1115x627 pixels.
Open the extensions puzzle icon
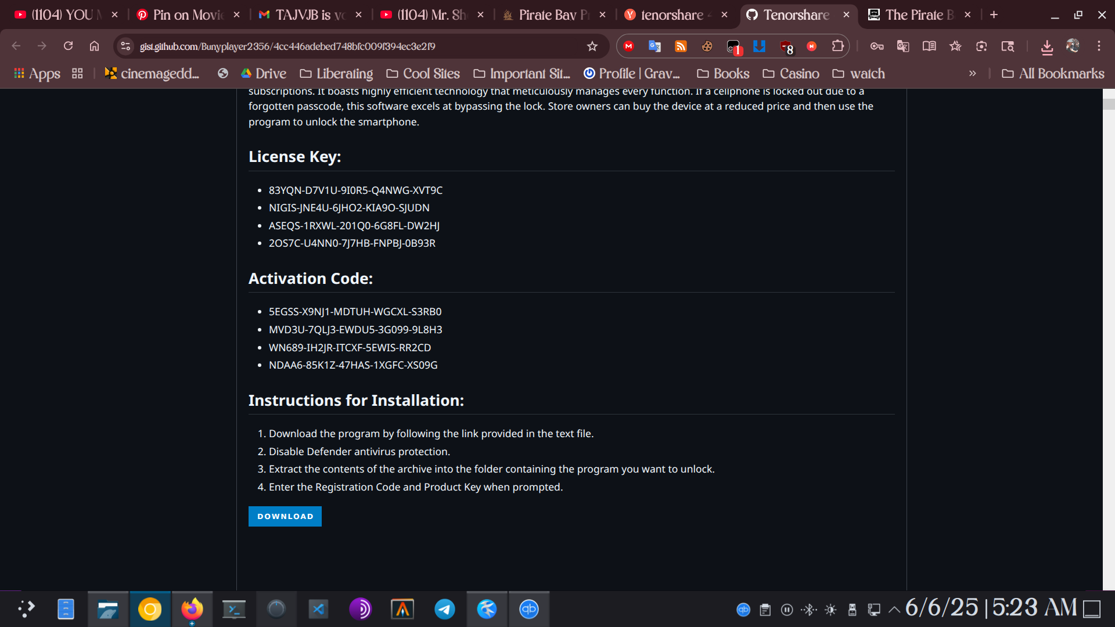[x=837, y=46]
